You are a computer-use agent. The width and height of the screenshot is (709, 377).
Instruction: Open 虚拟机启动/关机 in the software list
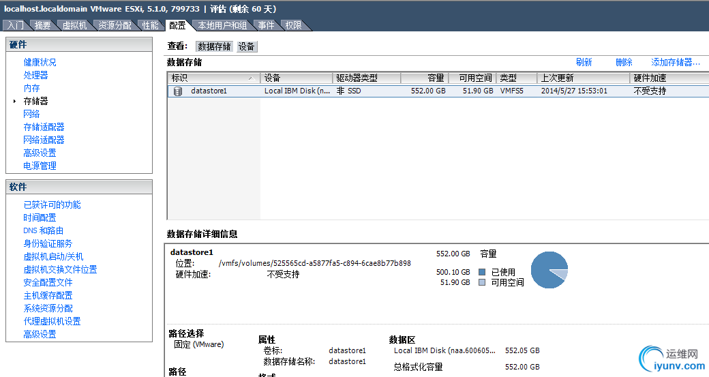53,257
